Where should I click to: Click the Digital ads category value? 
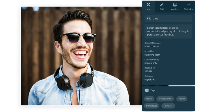[x=149, y=80]
